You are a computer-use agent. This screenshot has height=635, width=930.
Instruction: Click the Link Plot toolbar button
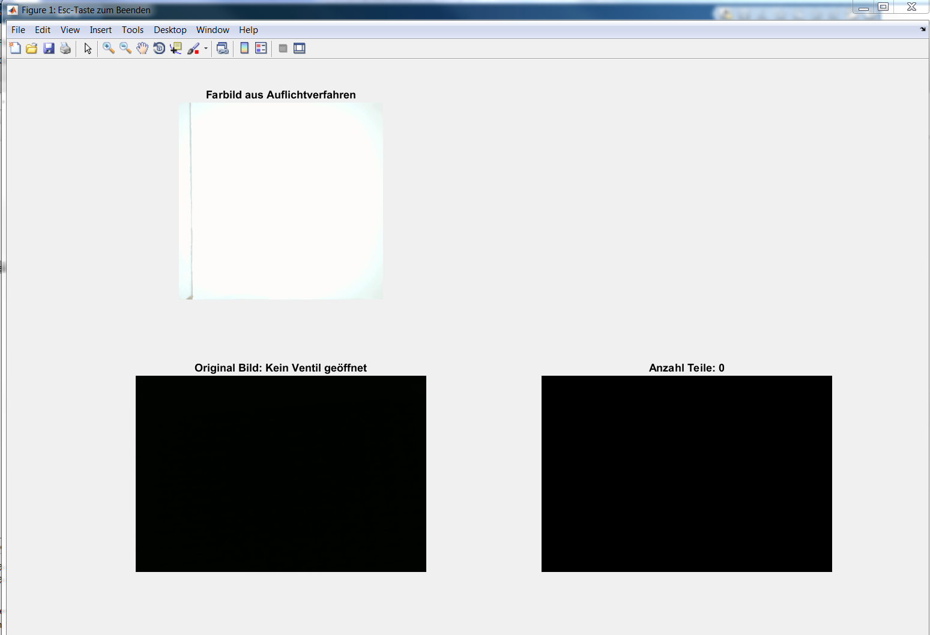tap(223, 49)
